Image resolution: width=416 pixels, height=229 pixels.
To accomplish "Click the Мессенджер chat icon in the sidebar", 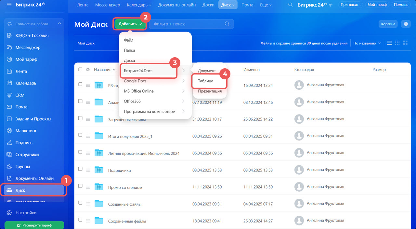I will 9,47.
